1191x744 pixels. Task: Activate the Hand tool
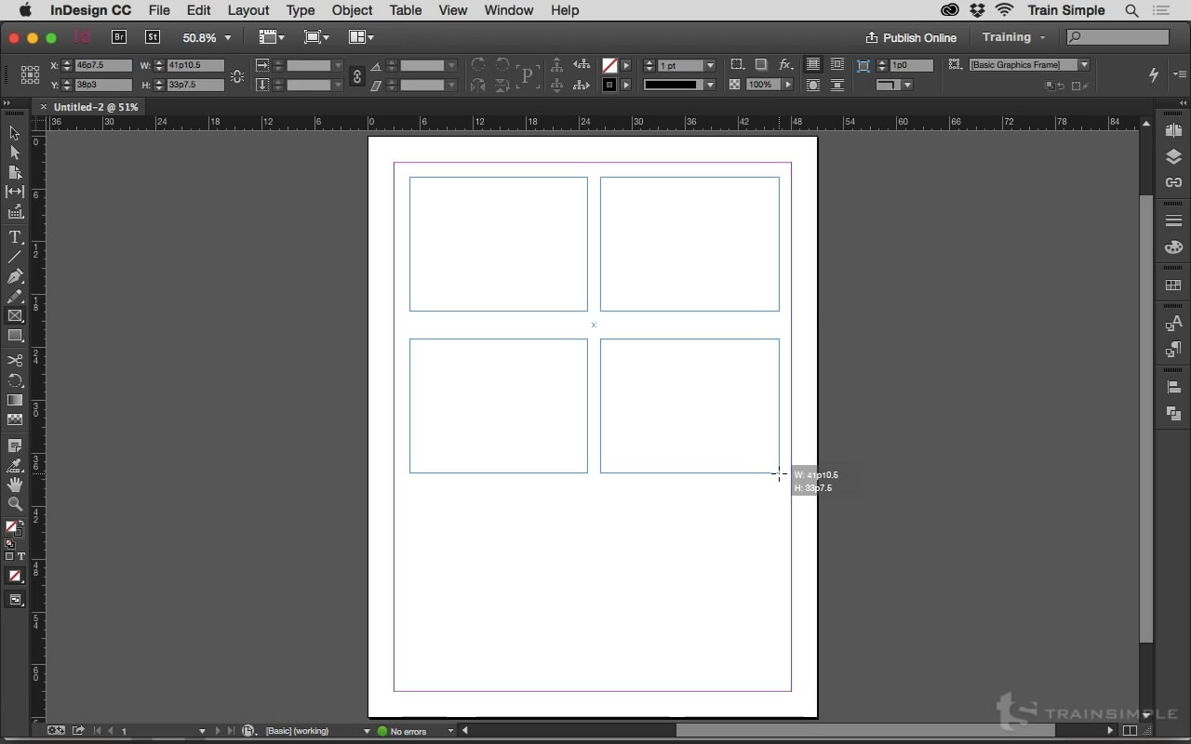pyautogui.click(x=15, y=485)
